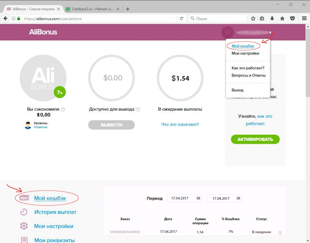Click the scrollbar up arrow

point(308,26)
